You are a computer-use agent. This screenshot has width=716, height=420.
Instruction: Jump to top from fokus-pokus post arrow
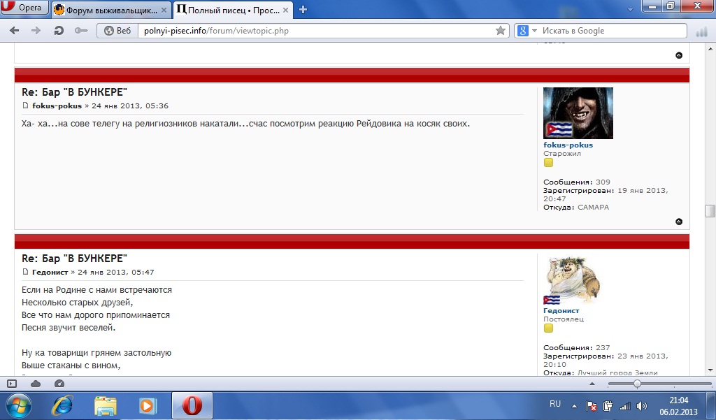tap(679, 222)
